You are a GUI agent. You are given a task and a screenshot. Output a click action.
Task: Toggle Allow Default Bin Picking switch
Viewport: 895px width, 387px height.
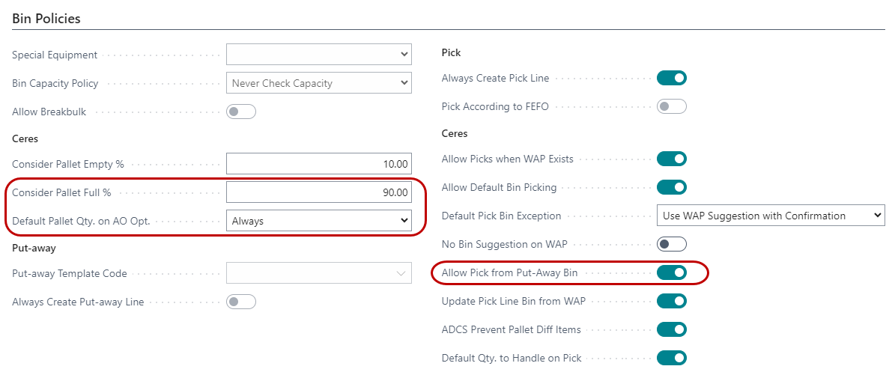[671, 187]
